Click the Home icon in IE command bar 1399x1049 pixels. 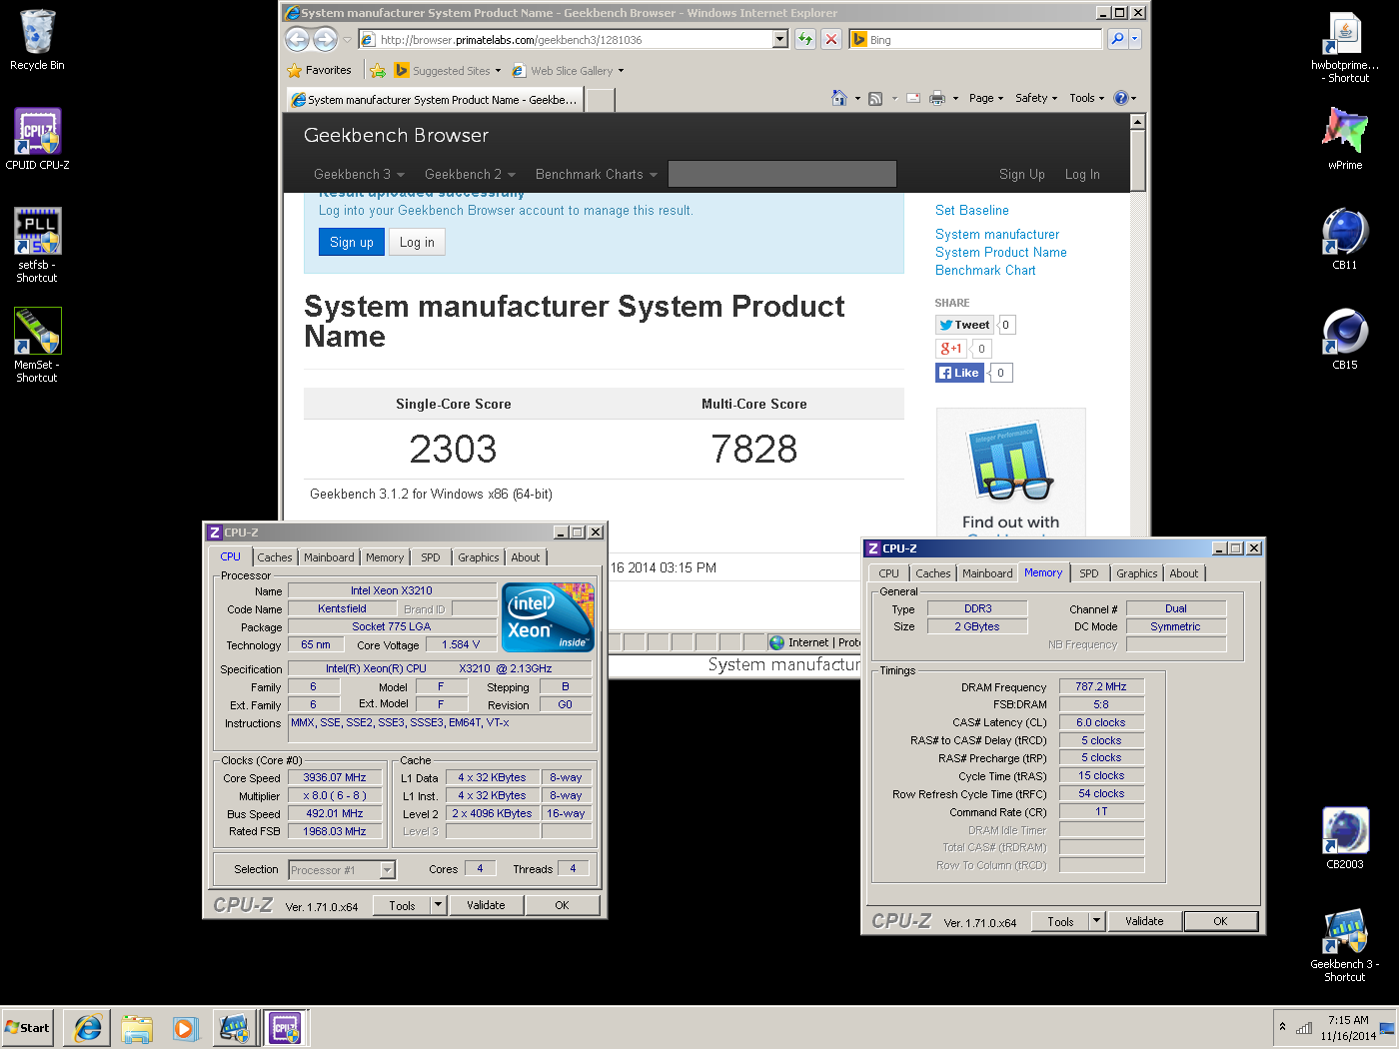coord(839,98)
